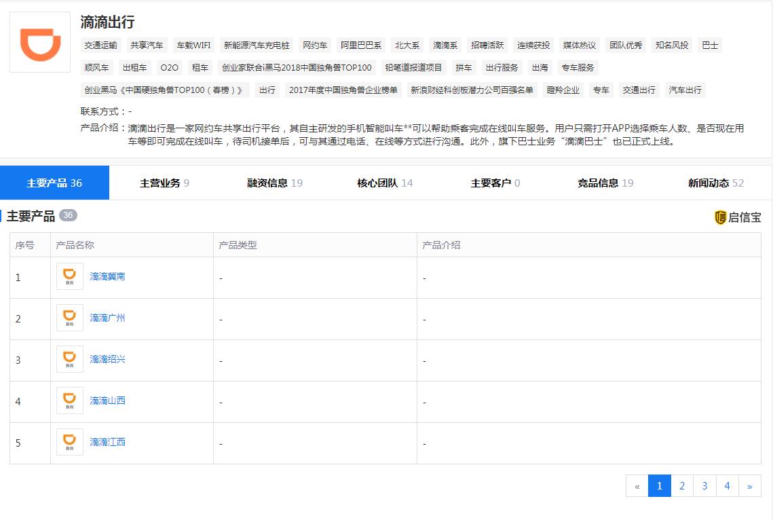The width and height of the screenshot is (773, 520).
Task: Click the 阿里巴巴系 tag
Action: 361,45
